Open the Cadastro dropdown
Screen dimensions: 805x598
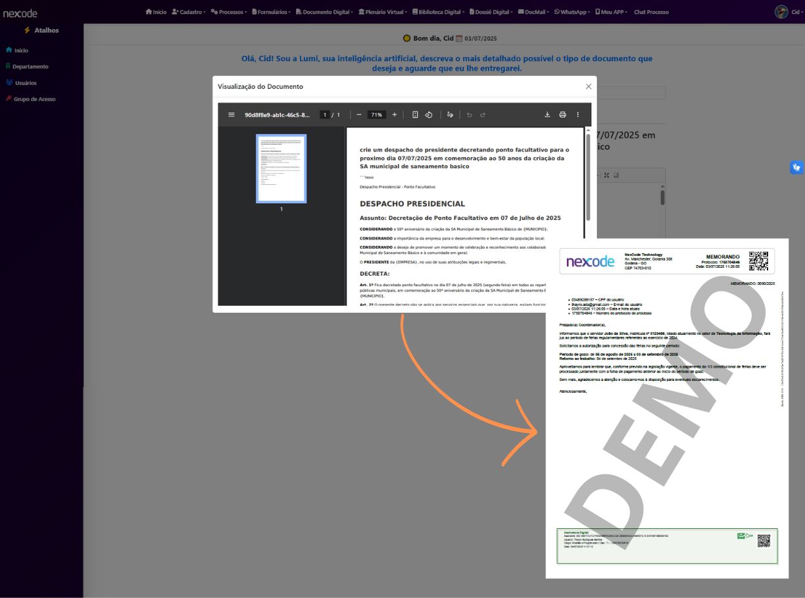pyautogui.click(x=189, y=11)
